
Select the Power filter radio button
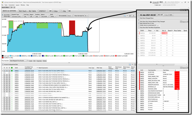coord(3,17)
